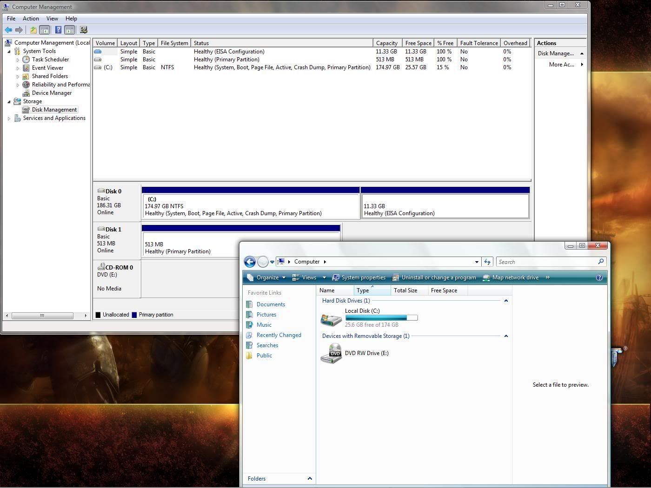Select the Event Viewer icon in tree
Screen dimensions: 651x488
point(26,68)
